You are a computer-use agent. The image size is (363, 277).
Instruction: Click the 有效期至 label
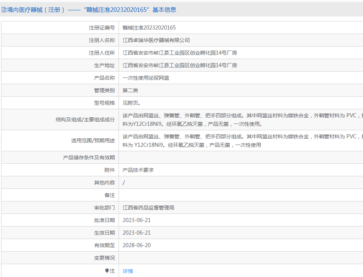point(105,245)
